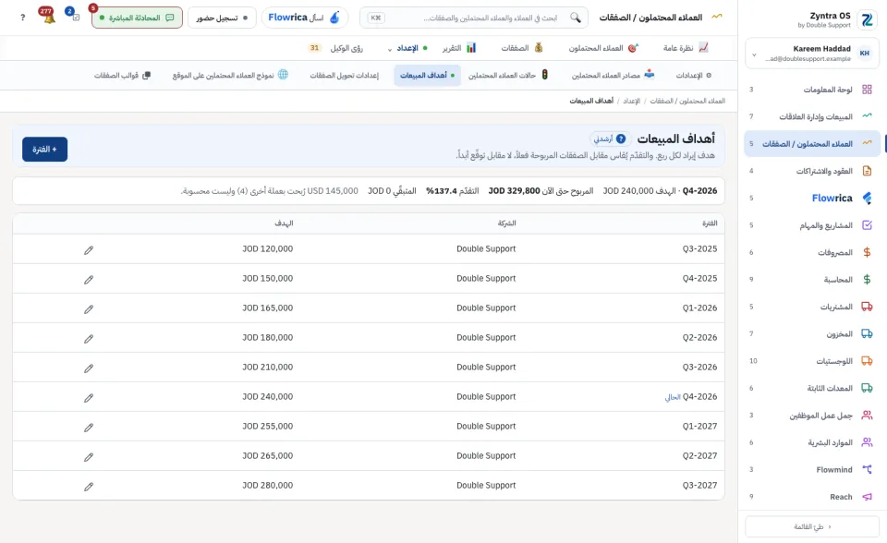This screenshot has width=887, height=543.
Task: Click breadcrumb العملاء المحتملون / الصفقات
Action: tap(687, 101)
